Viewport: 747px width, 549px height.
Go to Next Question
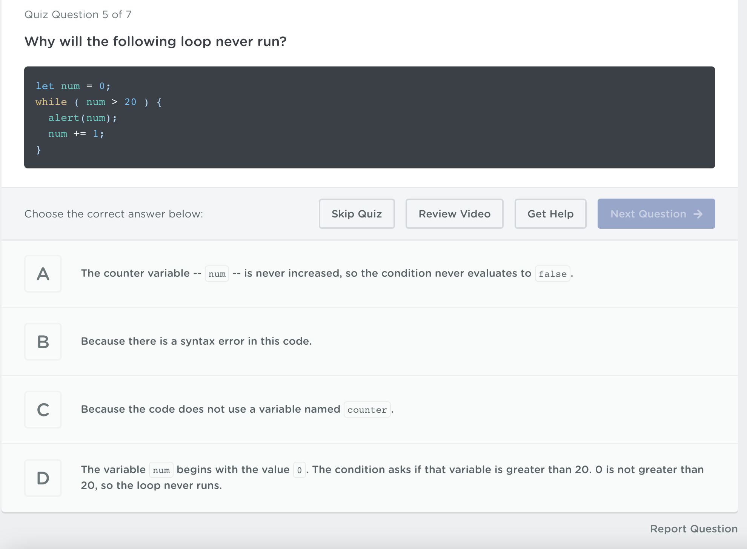[656, 214]
